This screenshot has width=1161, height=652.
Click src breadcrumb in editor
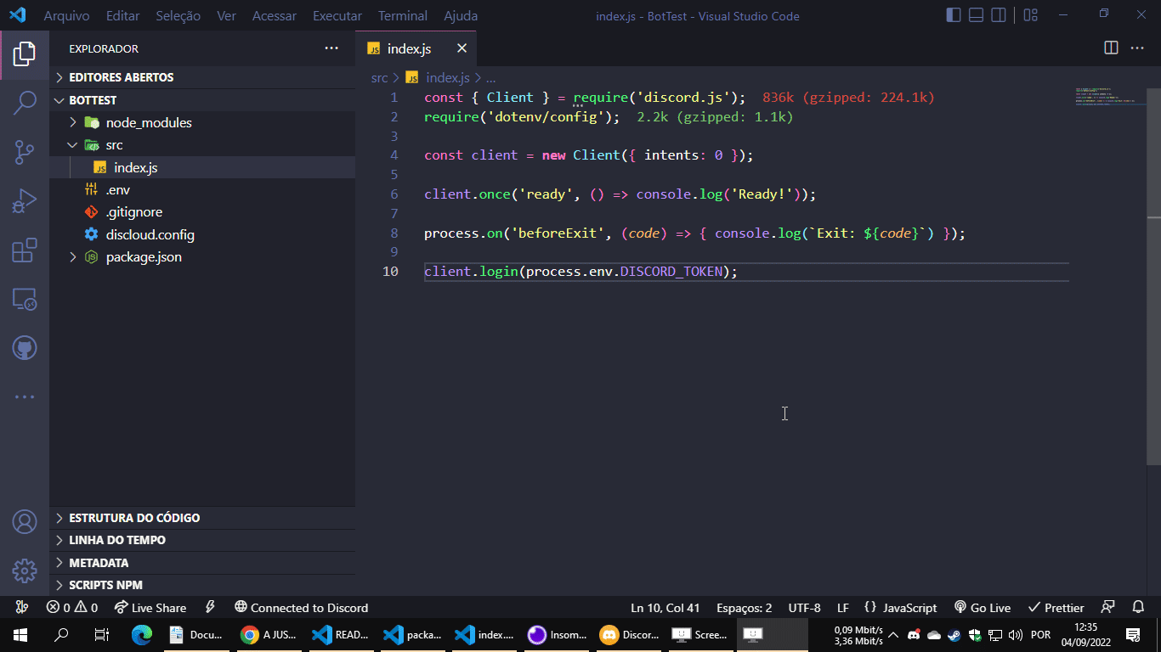(x=379, y=77)
